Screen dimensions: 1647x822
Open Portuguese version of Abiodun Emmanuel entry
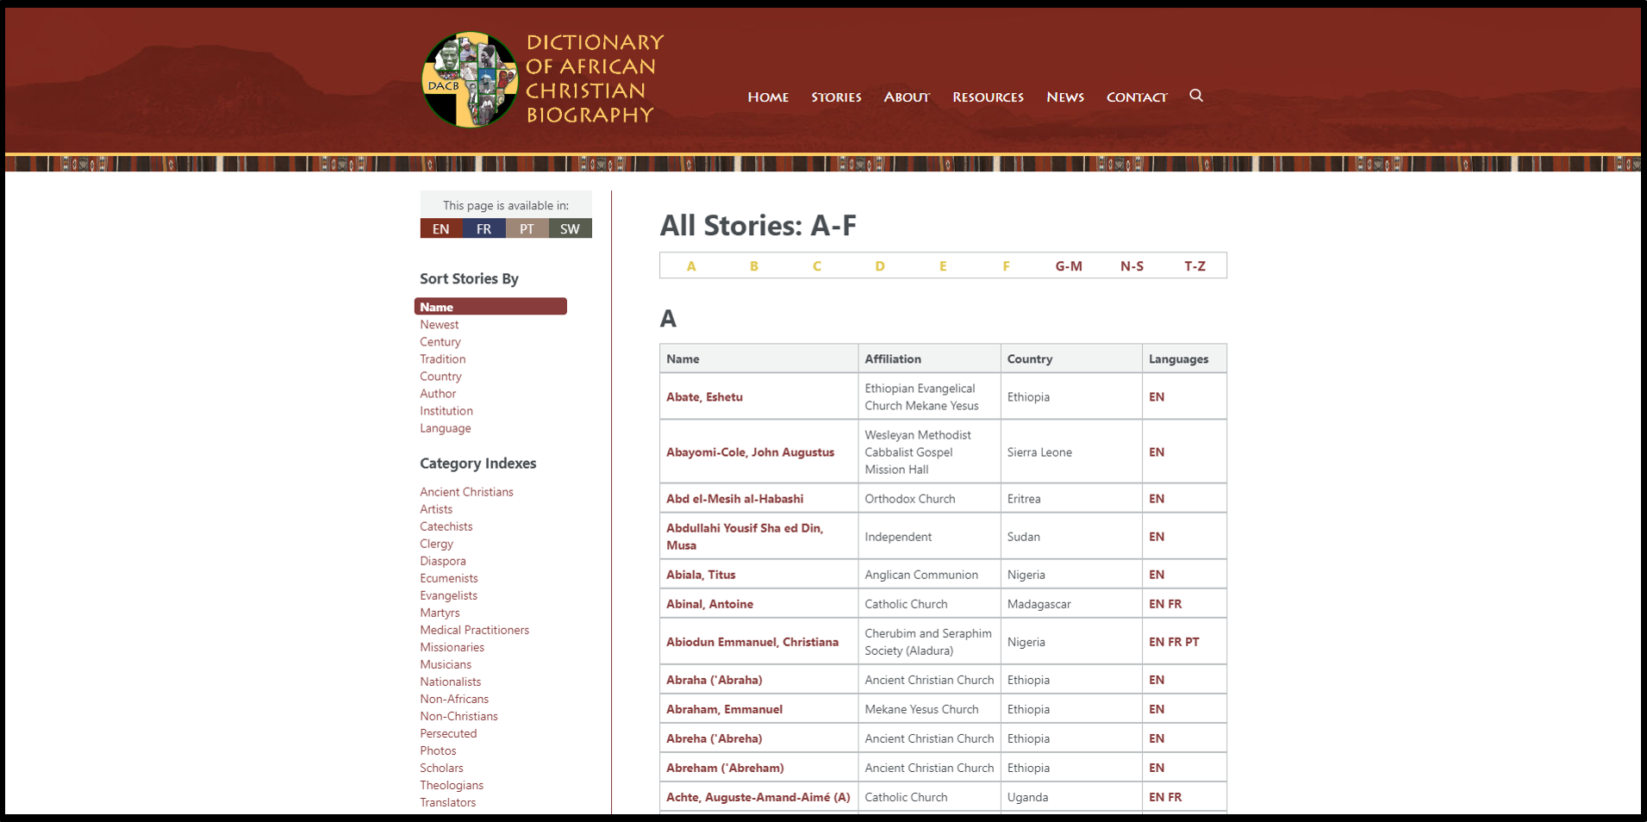[1192, 642]
